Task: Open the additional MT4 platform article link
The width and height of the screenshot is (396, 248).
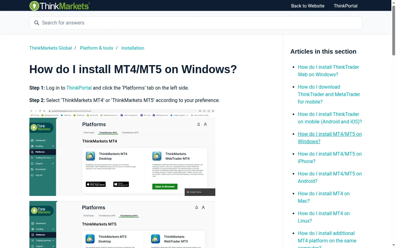Action: click(327, 239)
